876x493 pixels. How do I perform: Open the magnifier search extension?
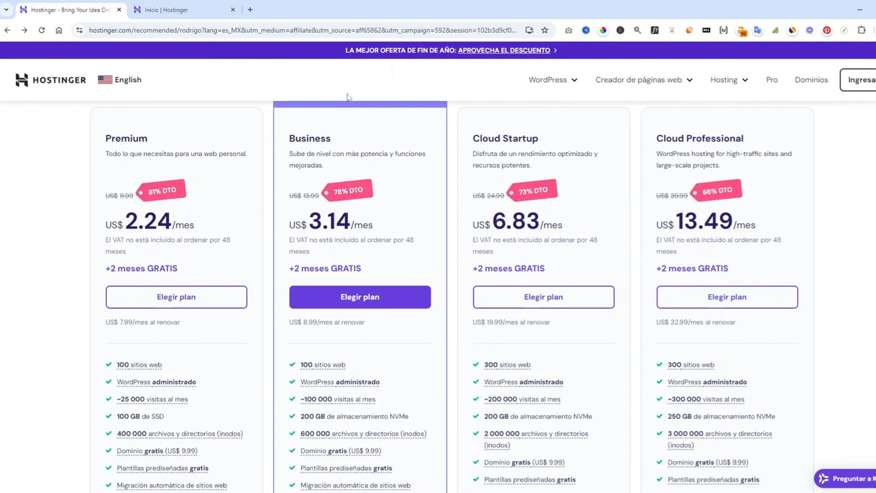click(x=637, y=30)
